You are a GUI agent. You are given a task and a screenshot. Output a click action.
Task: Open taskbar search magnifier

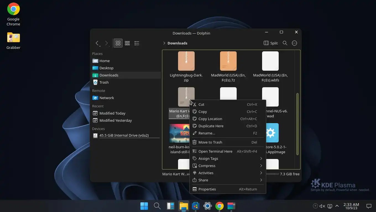(157, 206)
